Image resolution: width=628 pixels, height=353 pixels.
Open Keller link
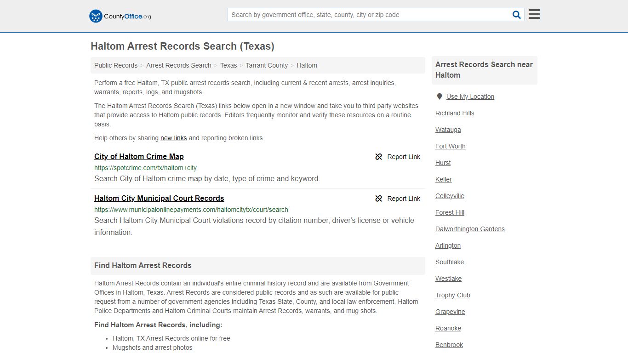click(444, 179)
